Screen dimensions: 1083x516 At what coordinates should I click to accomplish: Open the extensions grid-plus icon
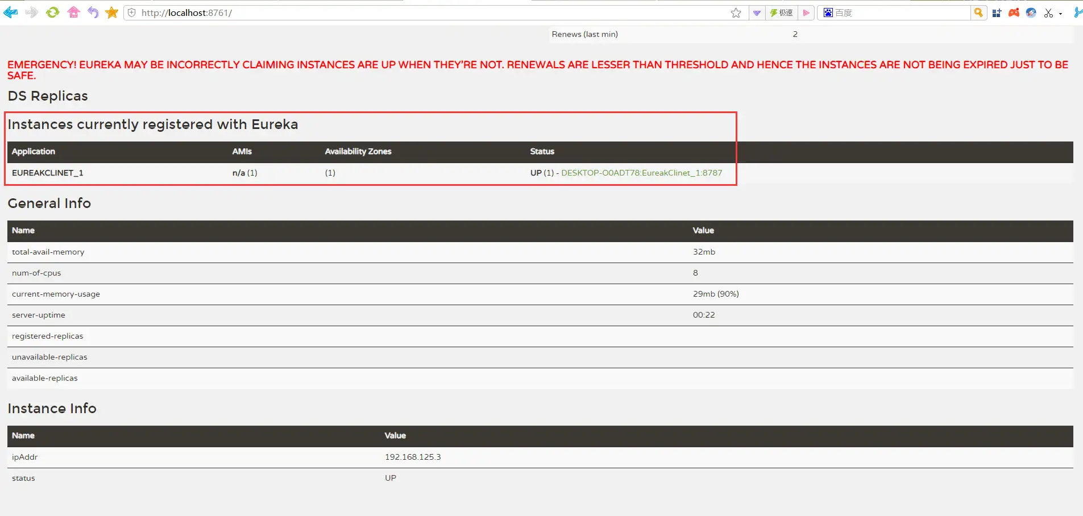997,13
